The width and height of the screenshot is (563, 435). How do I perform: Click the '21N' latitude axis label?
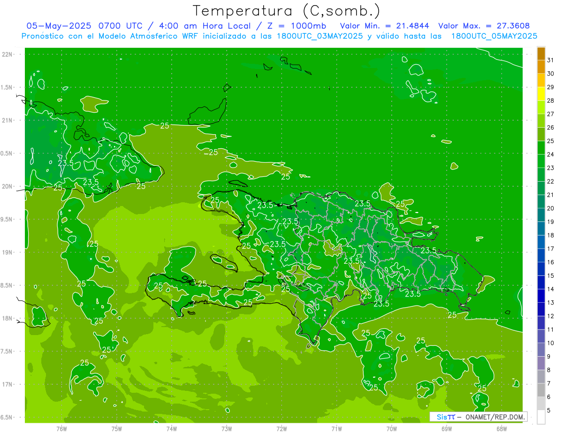point(8,120)
